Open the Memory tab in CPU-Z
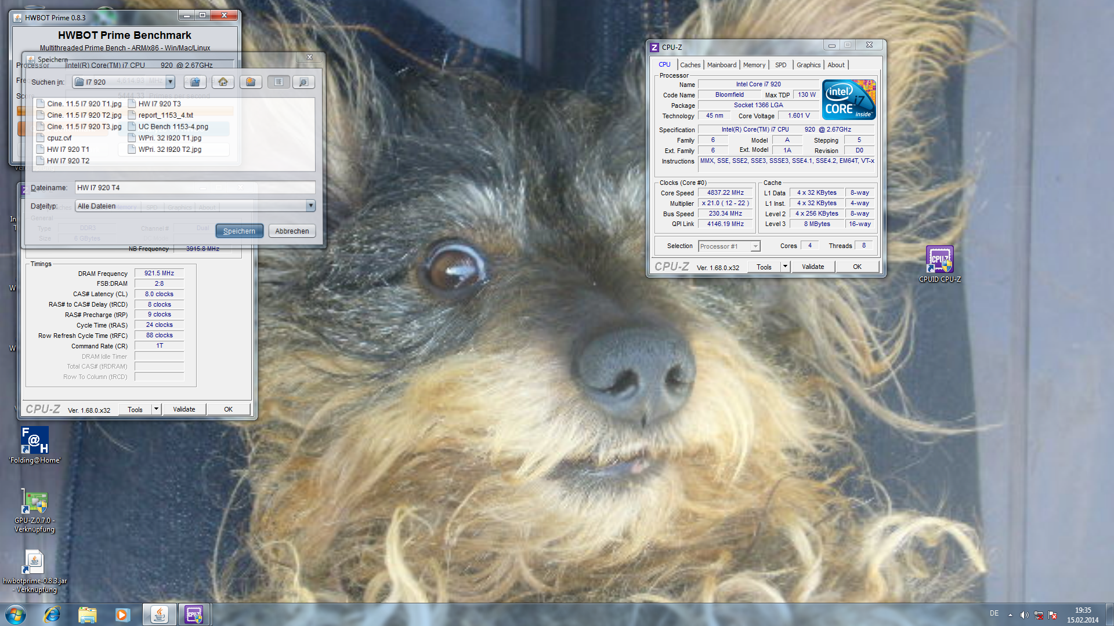Viewport: 1114px width, 626px height. tap(754, 65)
